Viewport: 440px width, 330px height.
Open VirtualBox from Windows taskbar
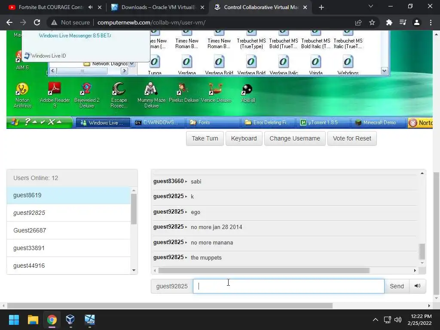(70, 320)
